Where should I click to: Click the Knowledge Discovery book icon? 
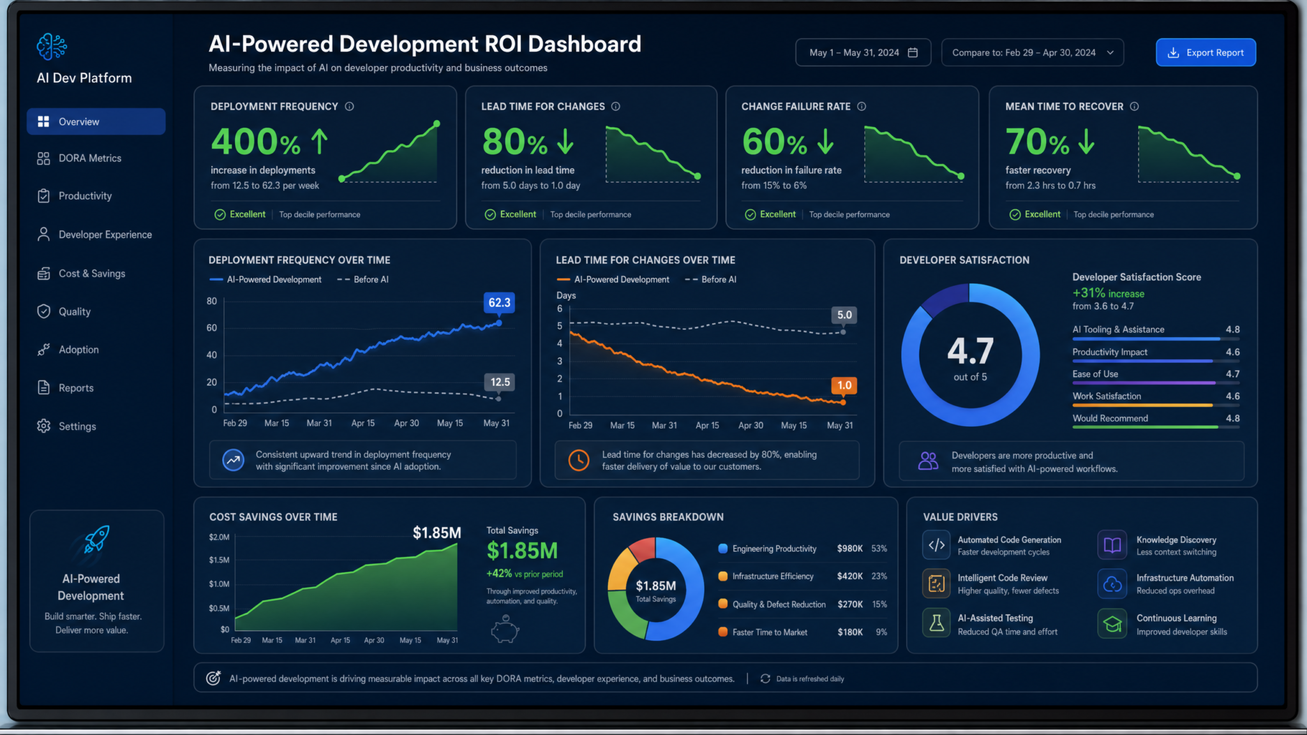coord(1112,545)
